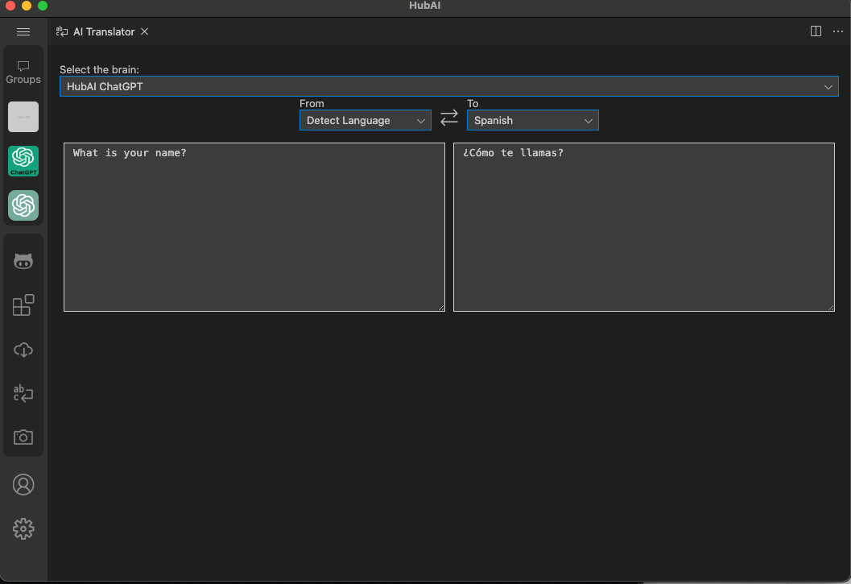Click the translation output box '¿Cómo te llamas?'
851x584 pixels.
[643, 227]
